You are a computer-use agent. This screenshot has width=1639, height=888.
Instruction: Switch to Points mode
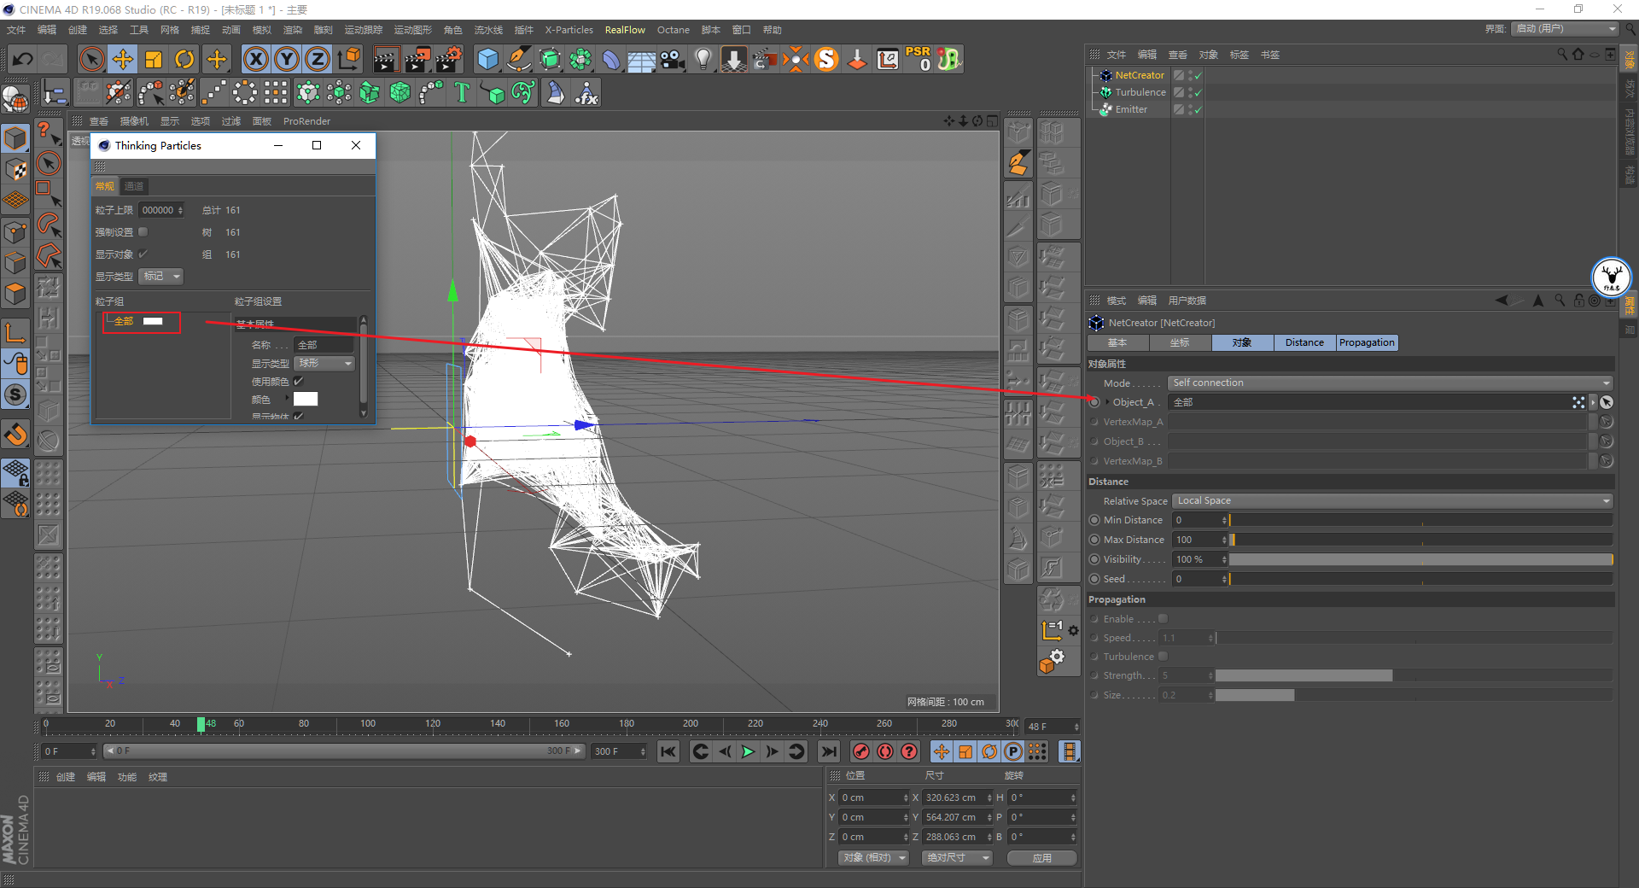[16, 231]
